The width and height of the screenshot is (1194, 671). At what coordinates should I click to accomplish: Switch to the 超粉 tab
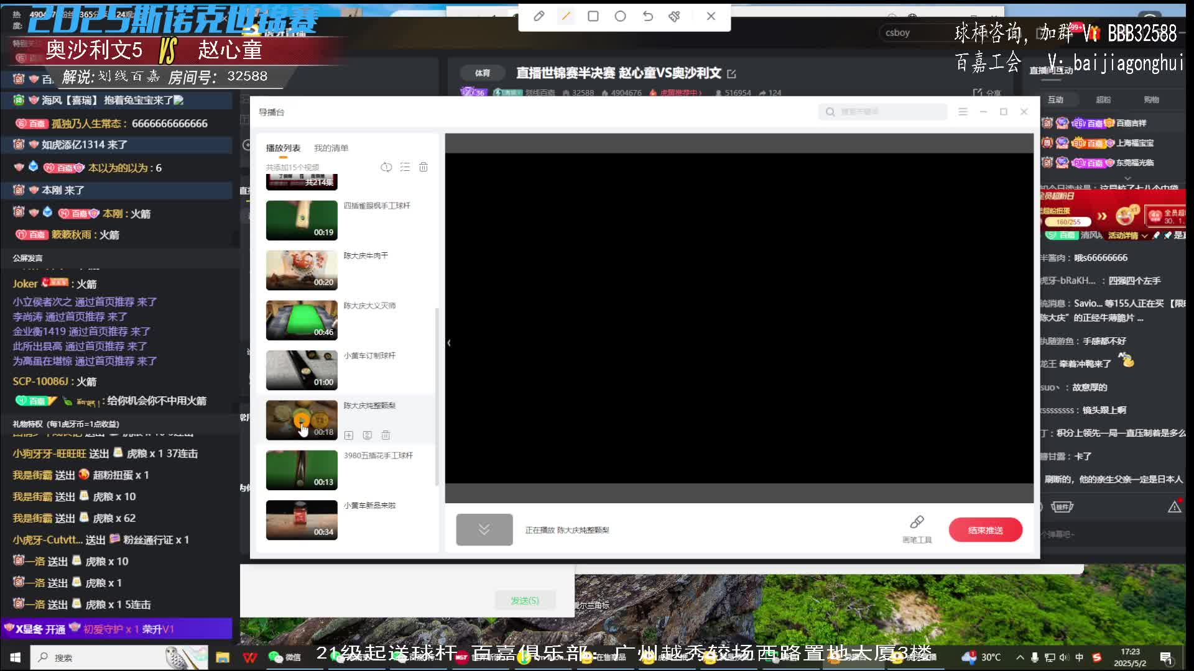[x=1103, y=99]
